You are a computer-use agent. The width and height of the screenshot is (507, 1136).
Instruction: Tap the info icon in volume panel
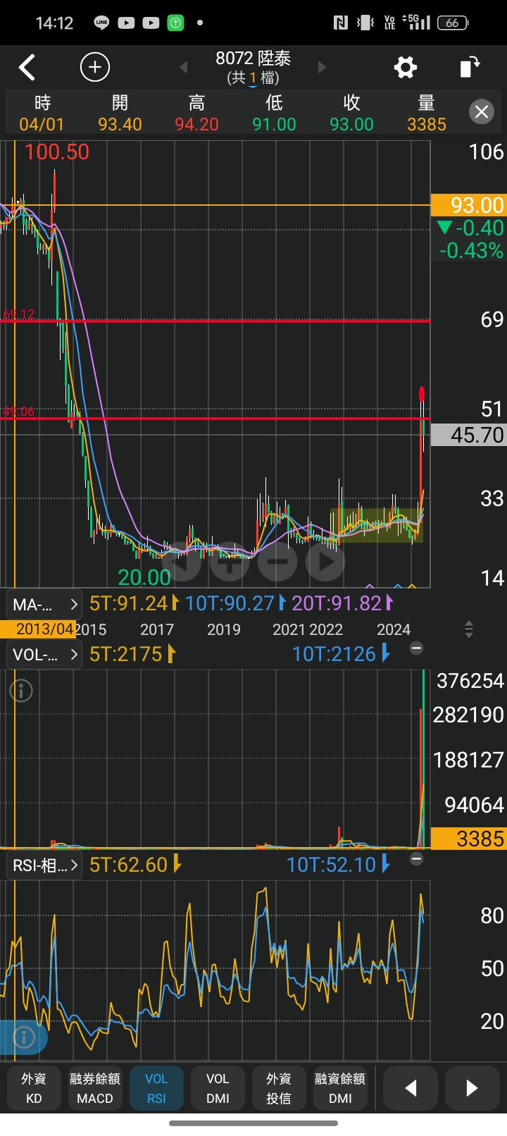click(21, 691)
